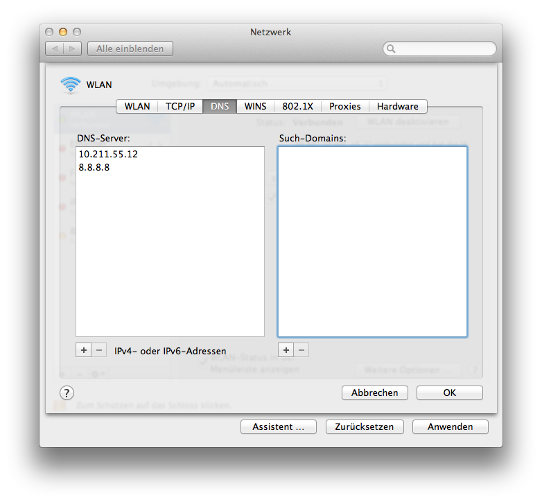Open help with the question mark button
Screen dimensions: 542x502
click(x=67, y=393)
